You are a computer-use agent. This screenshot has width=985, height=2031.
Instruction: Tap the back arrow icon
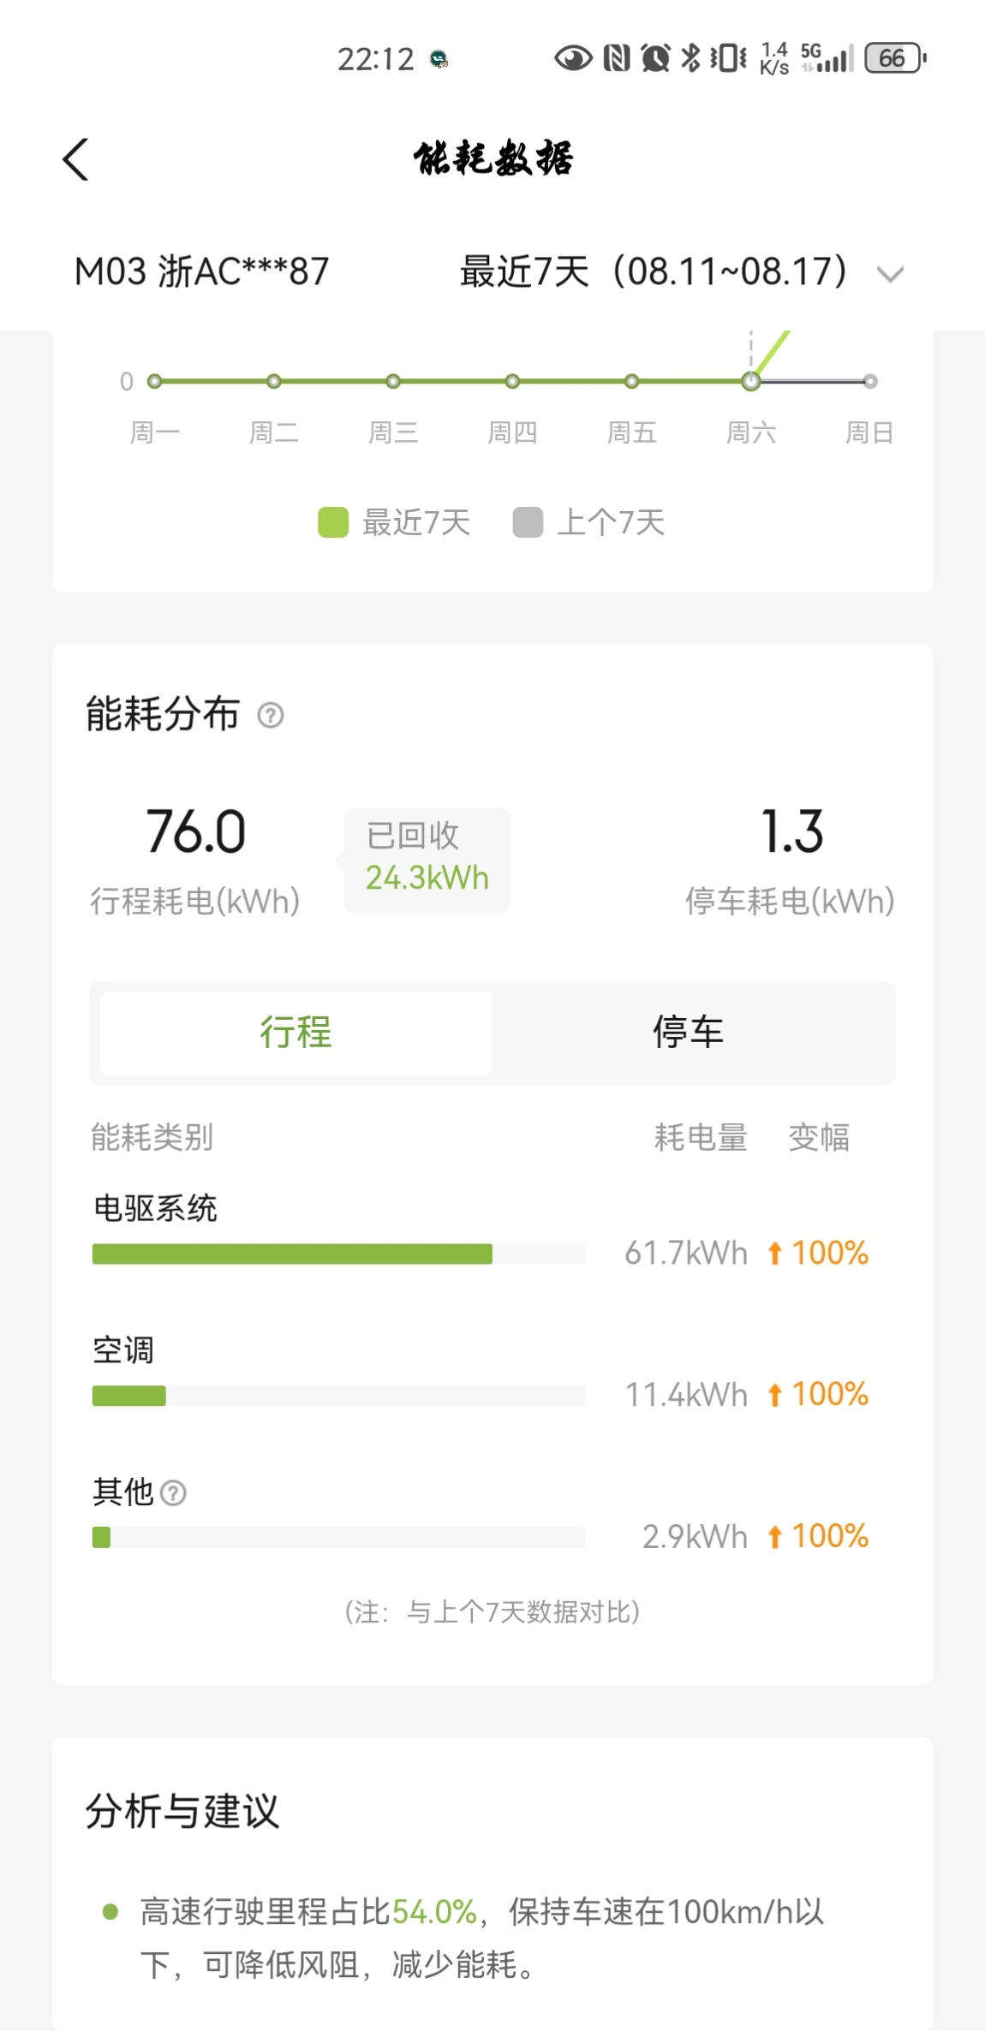(x=75, y=159)
